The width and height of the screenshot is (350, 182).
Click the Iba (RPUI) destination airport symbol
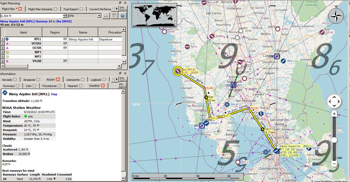click(178, 71)
